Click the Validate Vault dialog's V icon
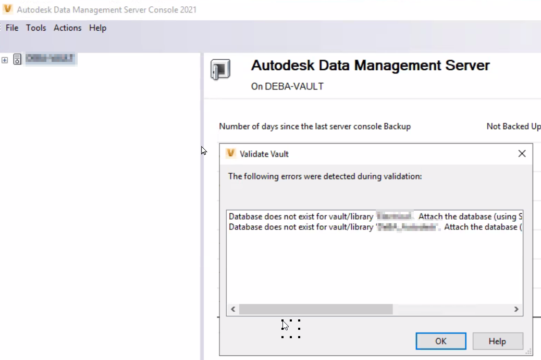The image size is (541, 360). point(231,153)
